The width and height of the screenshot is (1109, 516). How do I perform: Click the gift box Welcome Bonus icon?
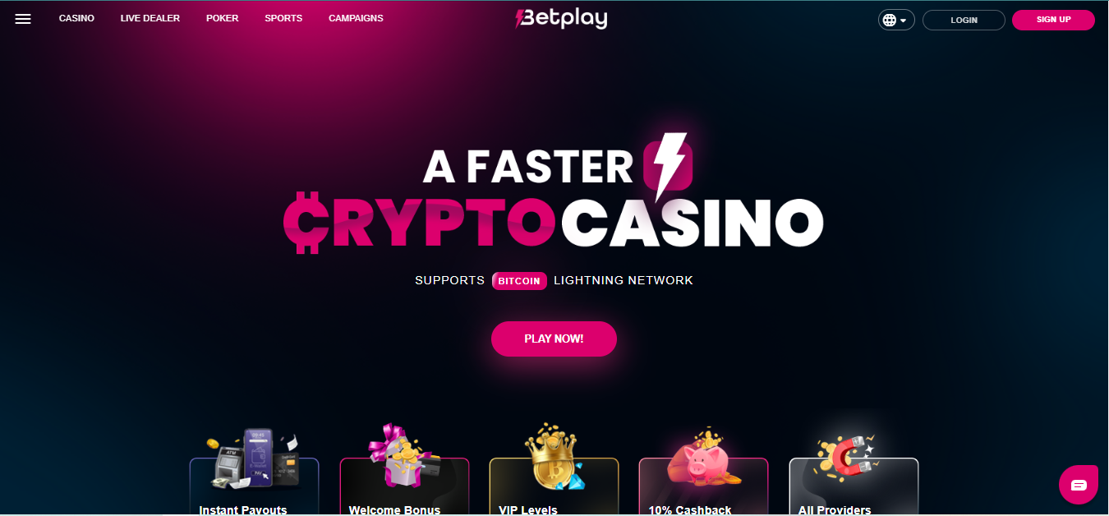tap(403, 457)
